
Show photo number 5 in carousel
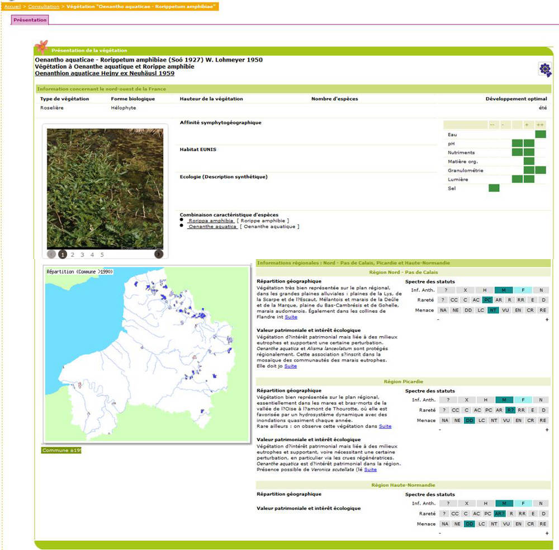point(102,255)
